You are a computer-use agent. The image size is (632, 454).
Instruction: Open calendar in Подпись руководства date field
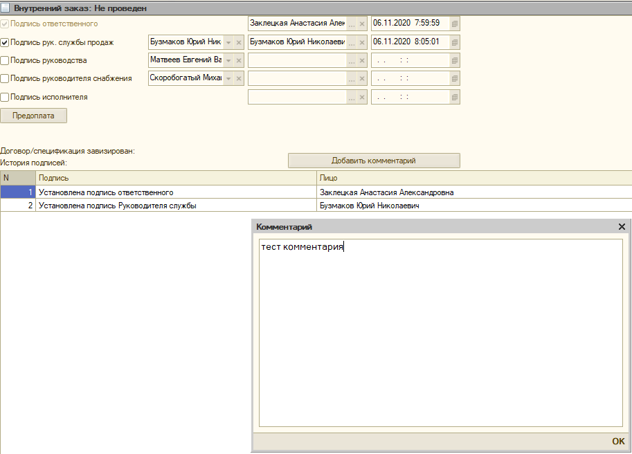(455, 60)
